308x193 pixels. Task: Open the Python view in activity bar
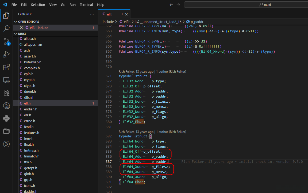6,118
